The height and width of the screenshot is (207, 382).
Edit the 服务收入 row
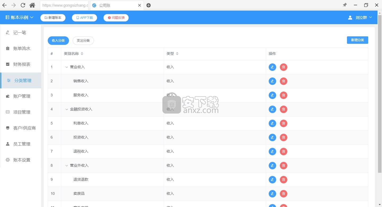tap(272, 95)
